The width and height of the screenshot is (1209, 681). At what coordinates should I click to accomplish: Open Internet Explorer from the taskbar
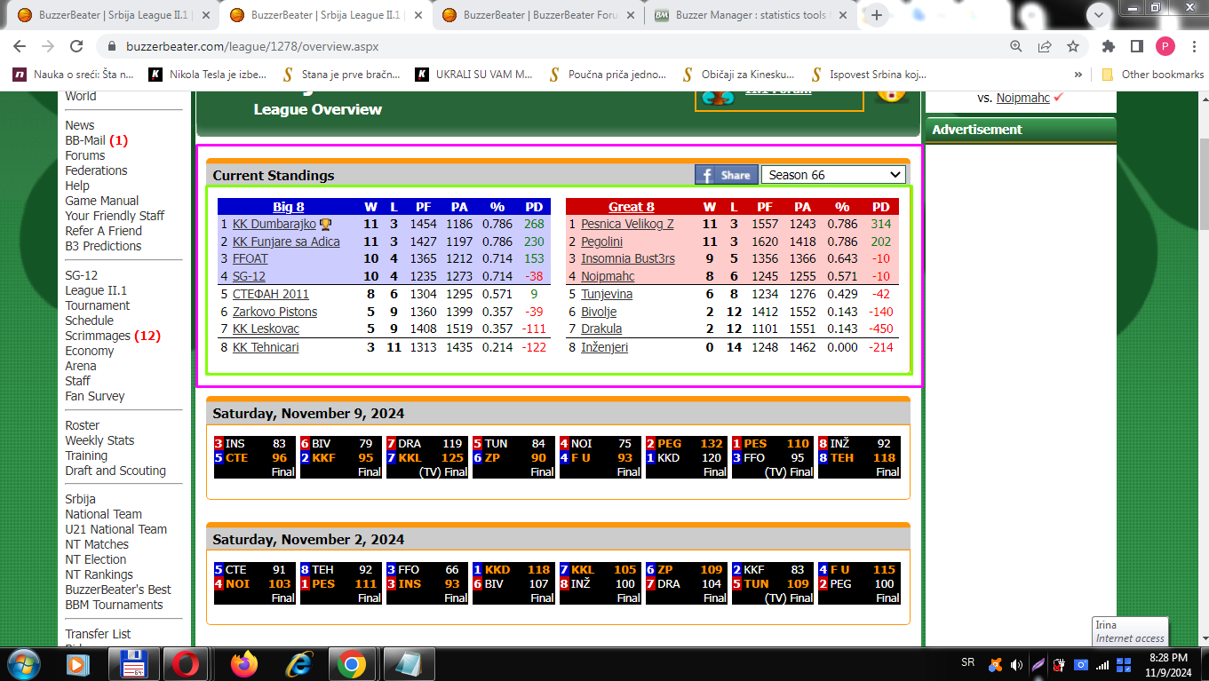click(x=298, y=663)
